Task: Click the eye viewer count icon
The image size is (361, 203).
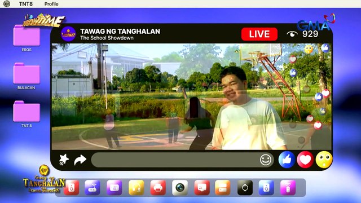Action: pyautogui.click(x=292, y=34)
